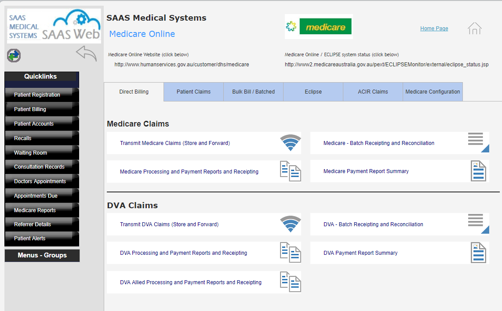502x311 pixels.
Task: Open Medicare Reports quicklink
Action: coord(42,210)
